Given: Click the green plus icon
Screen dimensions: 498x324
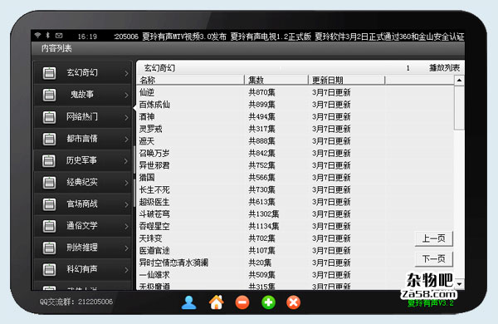Looking at the screenshot, I should click(268, 302).
